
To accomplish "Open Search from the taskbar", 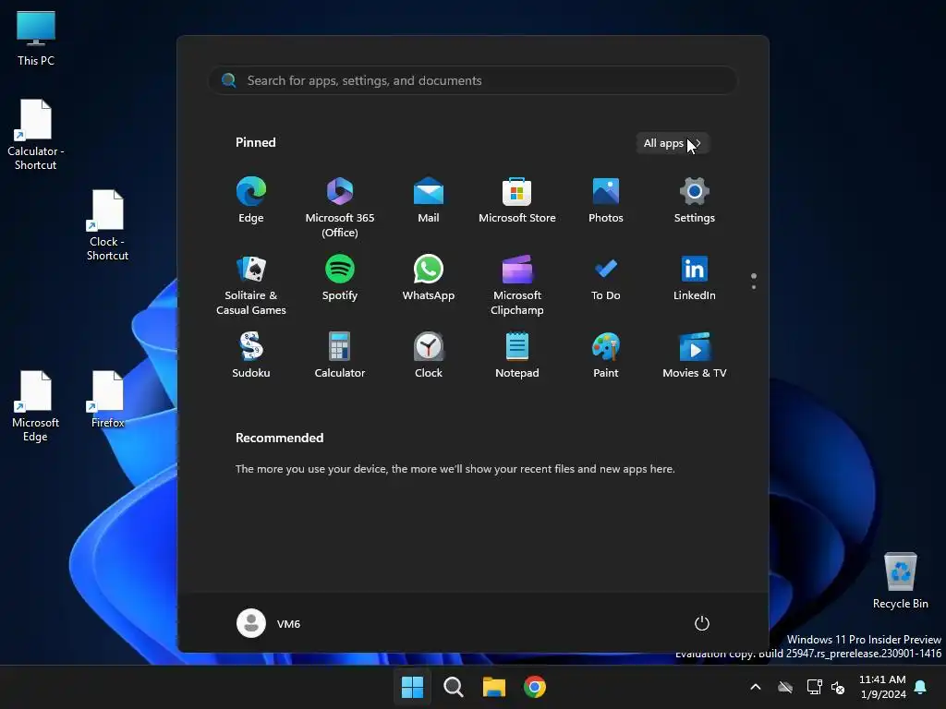I will [454, 687].
